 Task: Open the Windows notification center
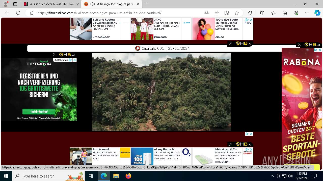tap(315, 176)
